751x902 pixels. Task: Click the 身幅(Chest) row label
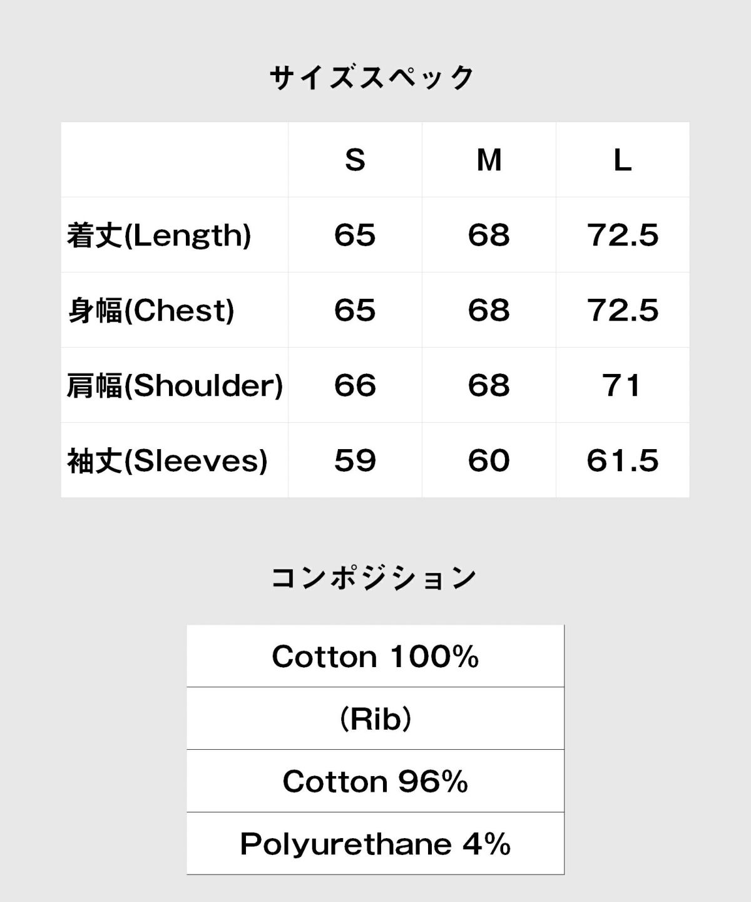[x=151, y=311]
